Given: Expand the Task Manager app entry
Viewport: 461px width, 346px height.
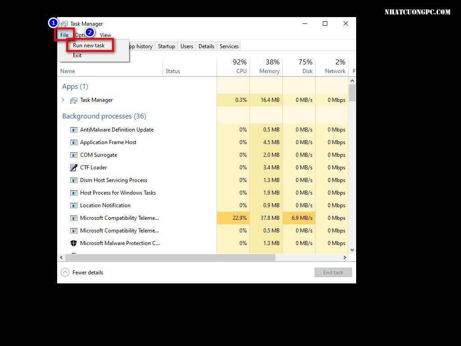Looking at the screenshot, I should [x=63, y=100].
